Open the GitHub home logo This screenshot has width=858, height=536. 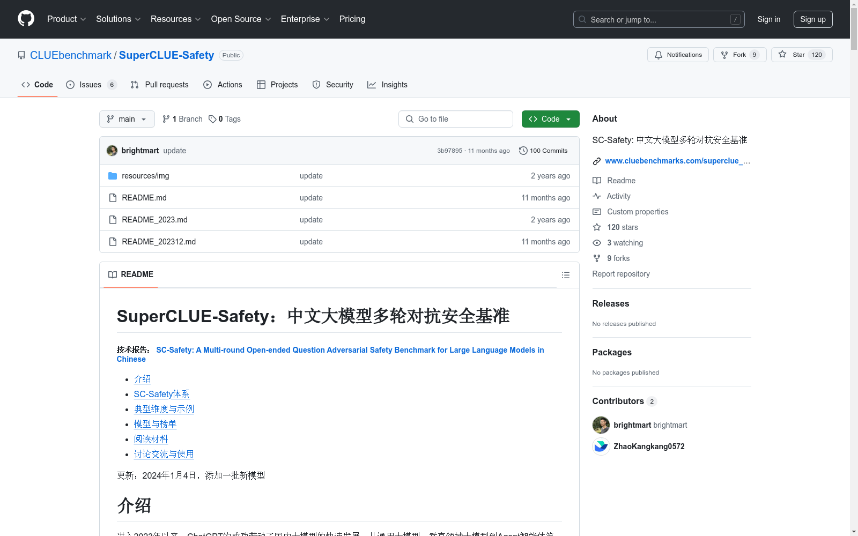pyautogui.click(x=26, y=19)
